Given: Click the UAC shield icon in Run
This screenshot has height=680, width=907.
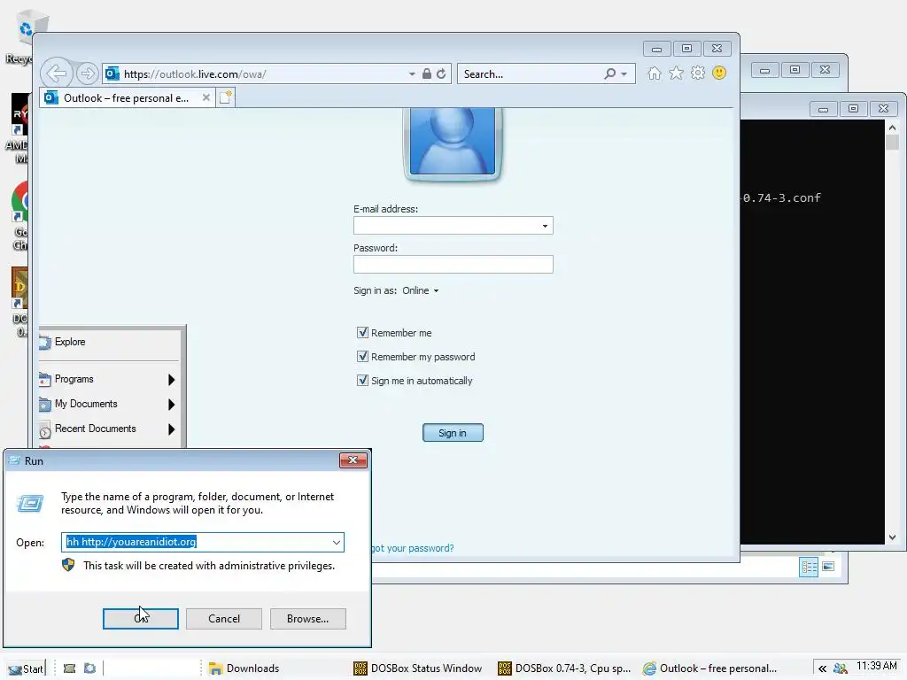Looking at the screenshot, I should pos(68,565).
